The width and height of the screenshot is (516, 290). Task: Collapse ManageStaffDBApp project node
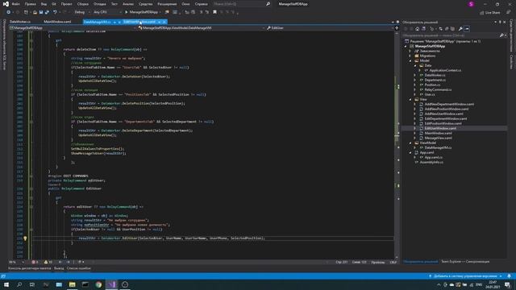pyautogui.click(x=406, y=47)
